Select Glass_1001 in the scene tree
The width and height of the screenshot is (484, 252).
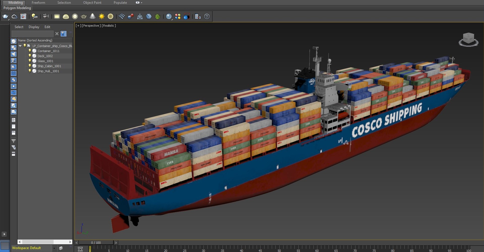coord(45,61)
